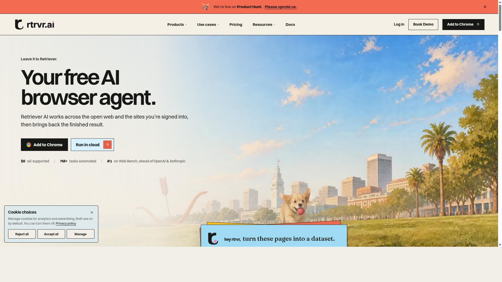Click the page scrollbar down arrow
502x282 pixels.
coord(500,245)
